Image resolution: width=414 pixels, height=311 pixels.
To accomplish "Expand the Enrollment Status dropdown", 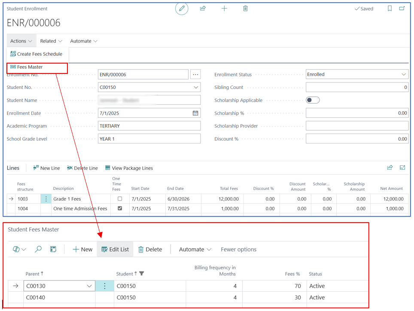I will tap(403, 74).
